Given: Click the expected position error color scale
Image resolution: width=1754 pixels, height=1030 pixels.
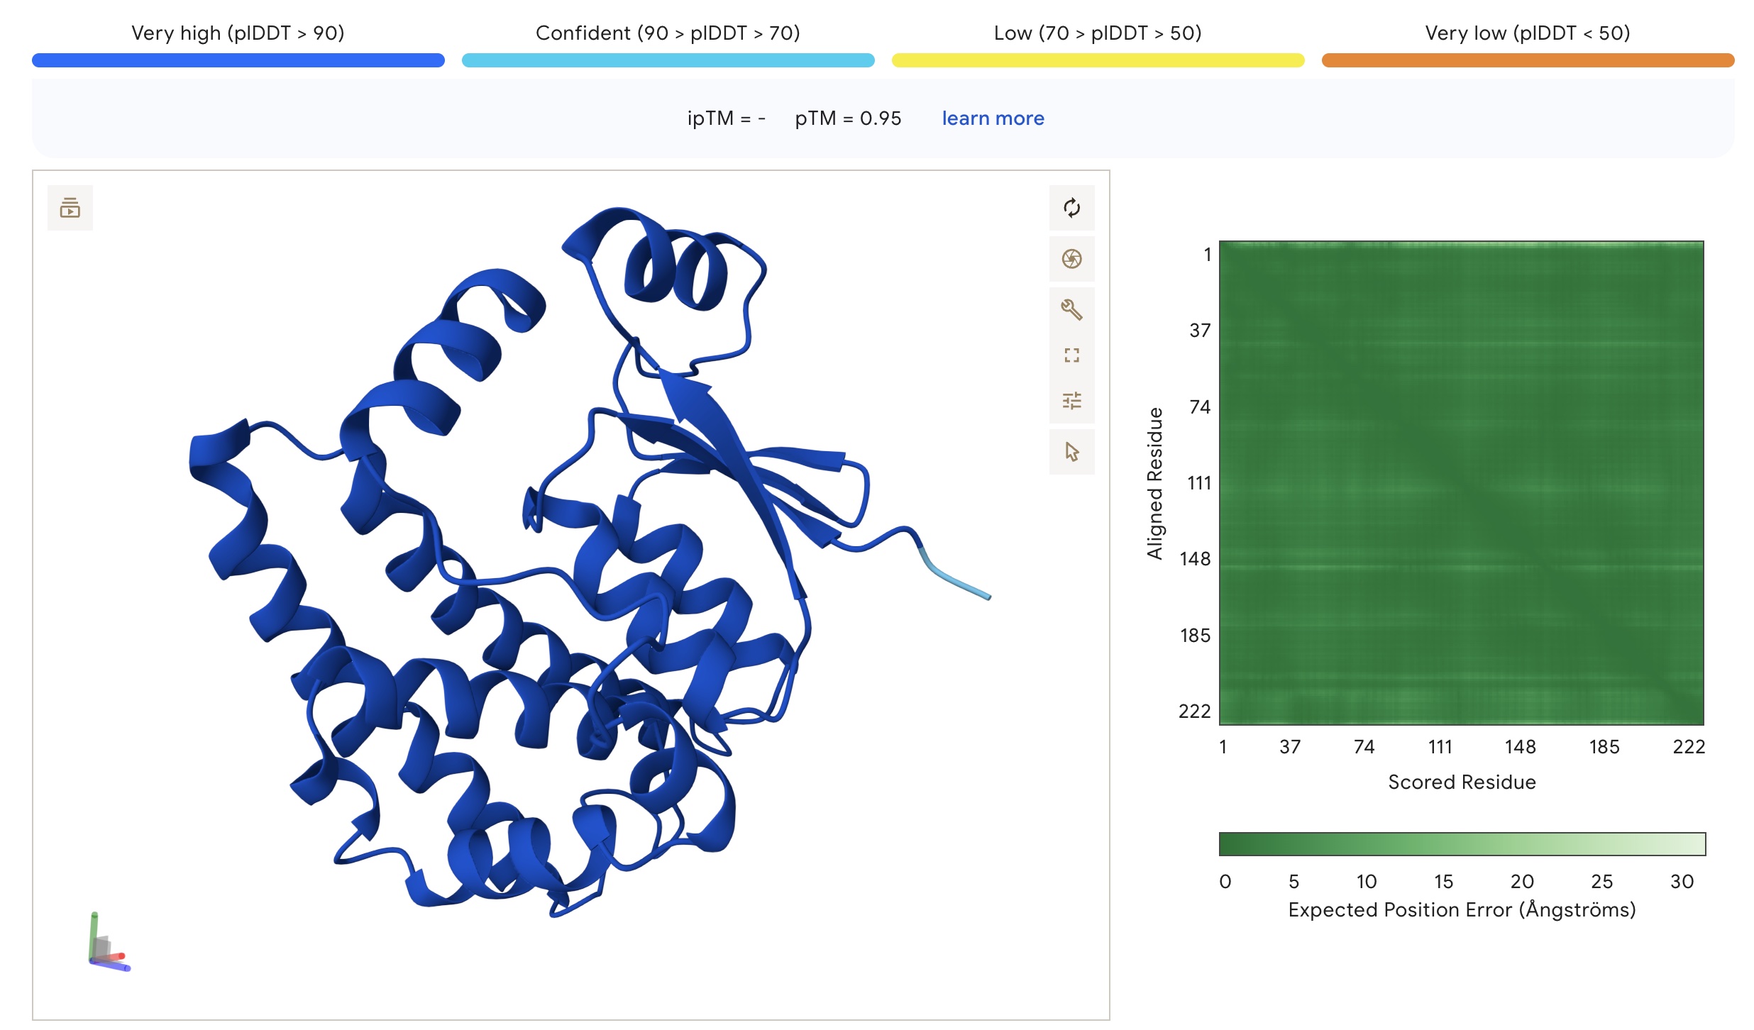Looking at the screenshot, I should [1462, 844].
